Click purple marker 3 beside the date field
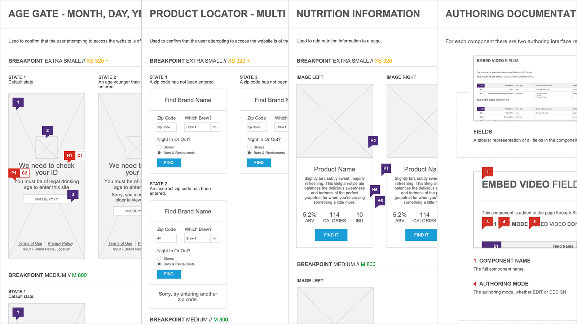The width and height of the screenshot is (577, 324). point(72,194)
